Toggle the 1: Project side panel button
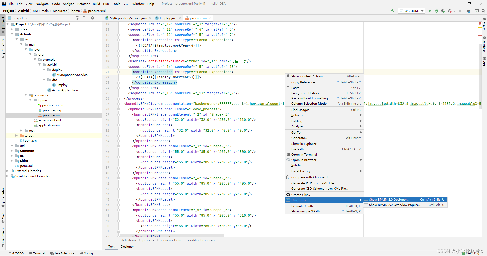Screen dimensions: 487x256 click(x=3, y=25)
